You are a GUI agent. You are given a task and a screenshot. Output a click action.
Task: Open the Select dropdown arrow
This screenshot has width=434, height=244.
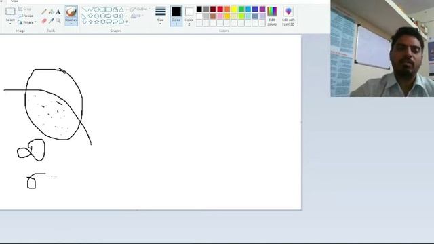(x=10, y=24)
